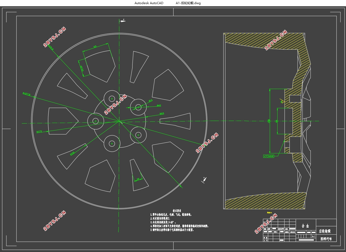
Task: Click '图样代号' cell in title block
Action: click(326, 239)
